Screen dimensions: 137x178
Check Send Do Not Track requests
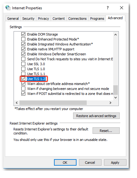tap(23, 59)
